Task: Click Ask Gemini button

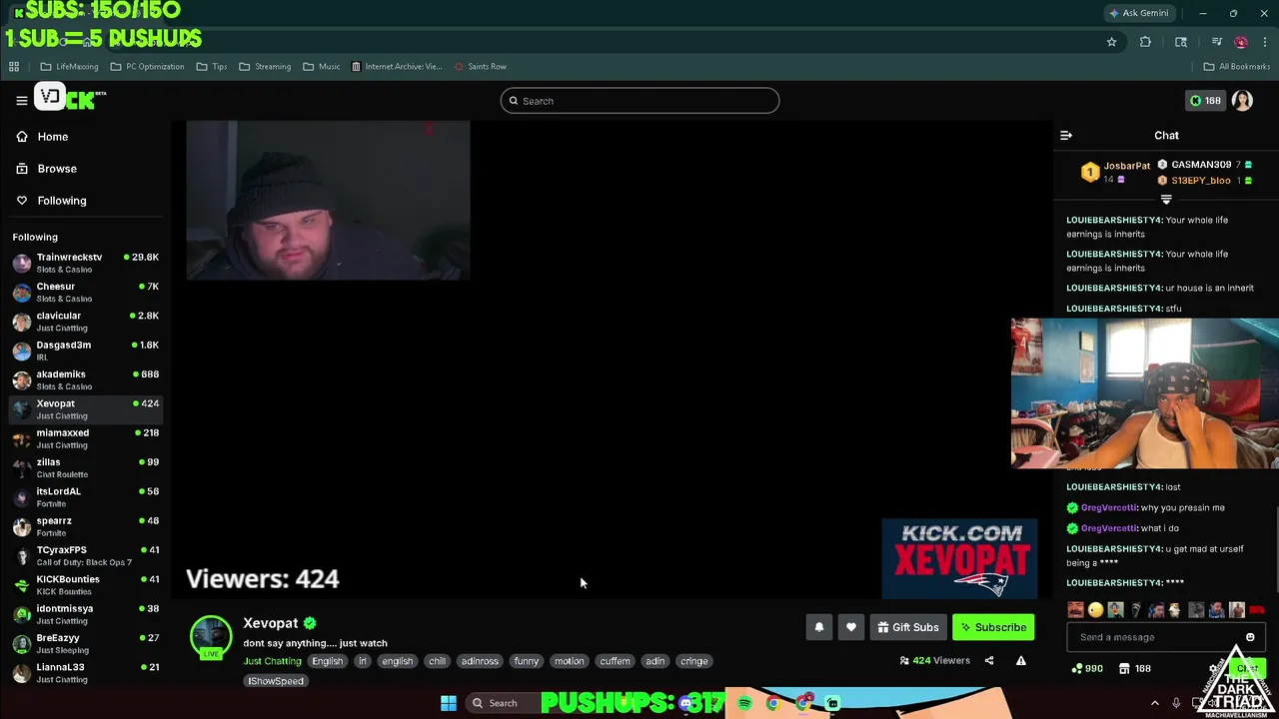Action: pyautogui.click(x=1138, y=13)
